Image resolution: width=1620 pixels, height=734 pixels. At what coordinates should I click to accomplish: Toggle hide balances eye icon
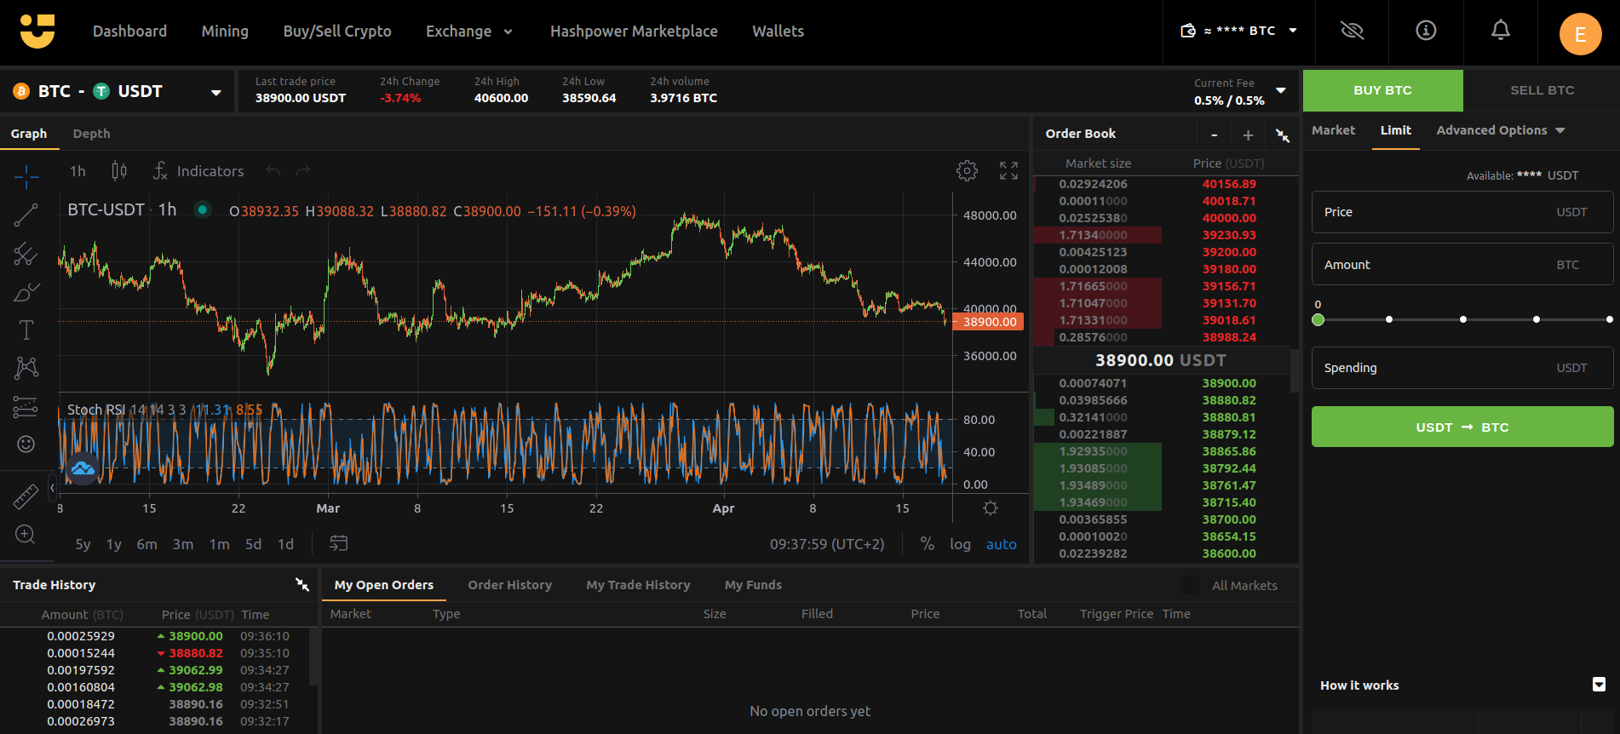coord(1352,32)
